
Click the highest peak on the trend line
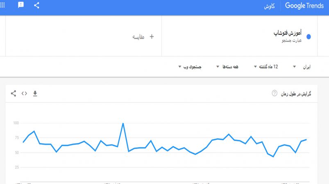pyautogui.click(x=123, y=123)
